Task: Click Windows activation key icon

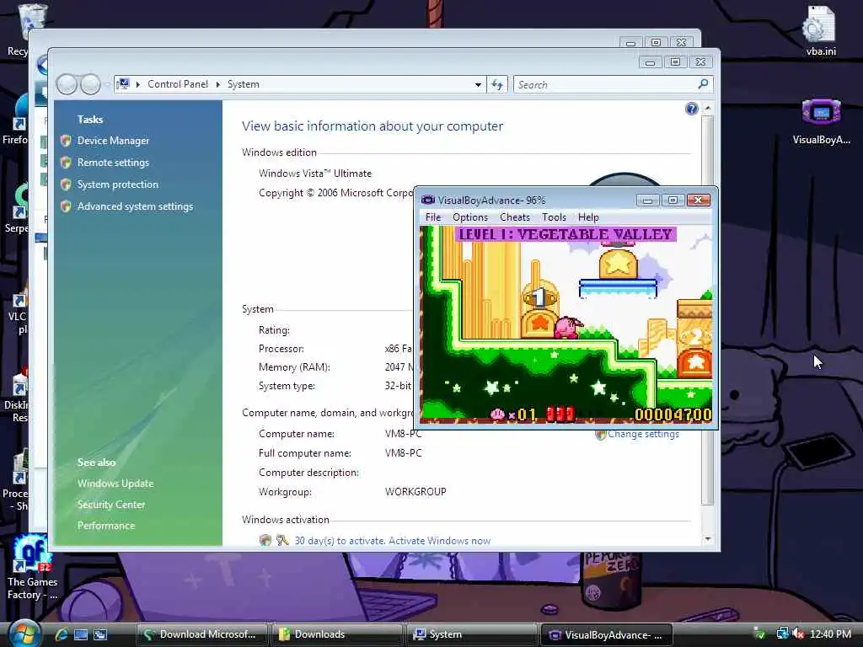Action: point(282,540)
